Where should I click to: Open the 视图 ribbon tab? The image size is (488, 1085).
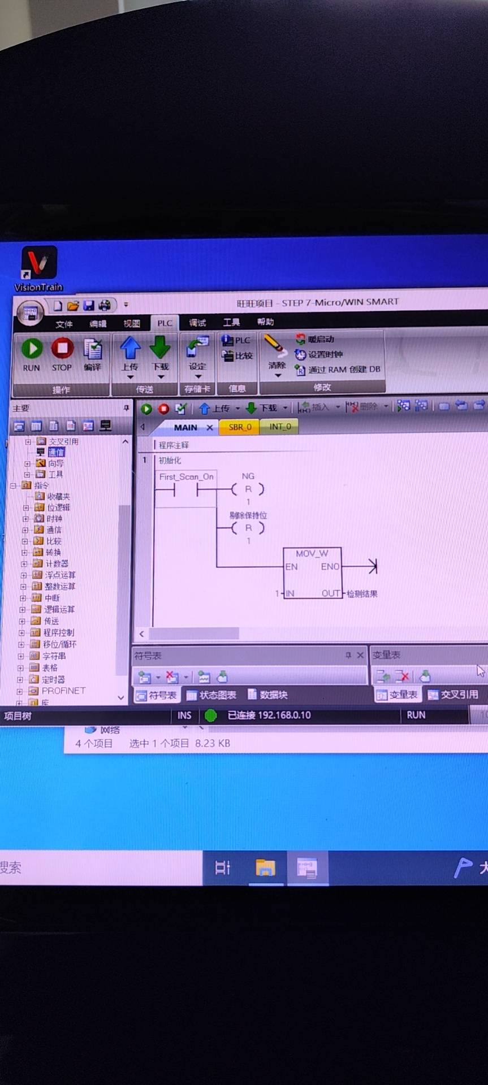pos(132,323)
